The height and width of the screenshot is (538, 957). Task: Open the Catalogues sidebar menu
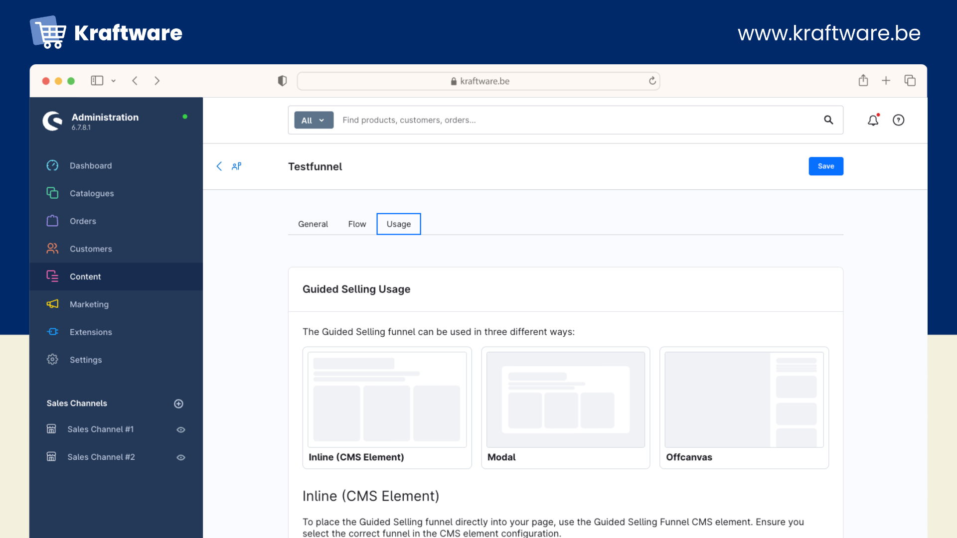92,193
